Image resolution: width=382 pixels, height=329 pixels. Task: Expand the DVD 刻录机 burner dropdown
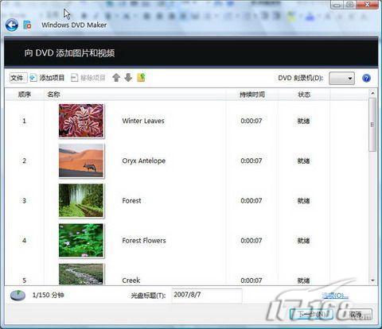coord(341,79)
